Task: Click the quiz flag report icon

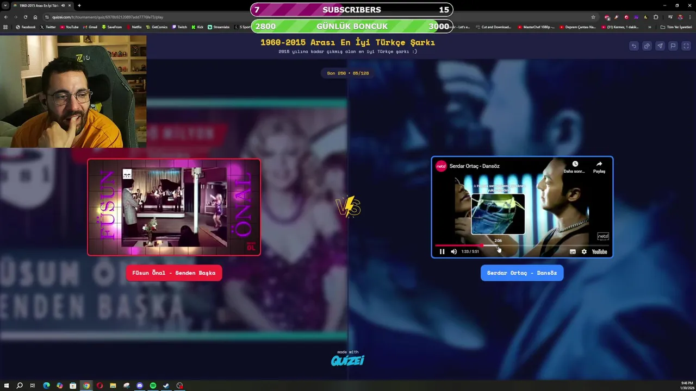Action: (x=673, y=46)
